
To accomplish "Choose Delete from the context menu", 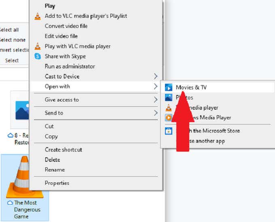I will point(96,160).
